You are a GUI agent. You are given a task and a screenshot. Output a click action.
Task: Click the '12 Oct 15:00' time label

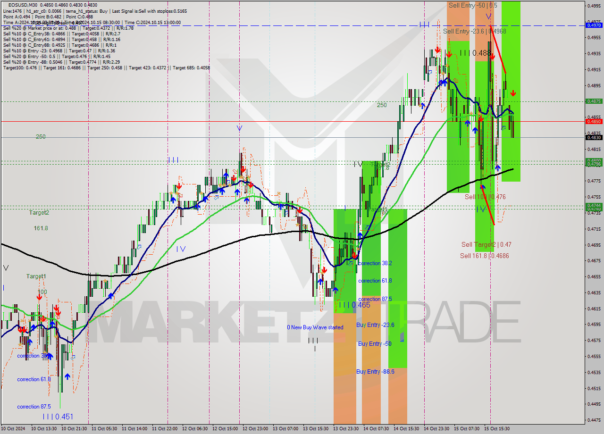[224, 429]
